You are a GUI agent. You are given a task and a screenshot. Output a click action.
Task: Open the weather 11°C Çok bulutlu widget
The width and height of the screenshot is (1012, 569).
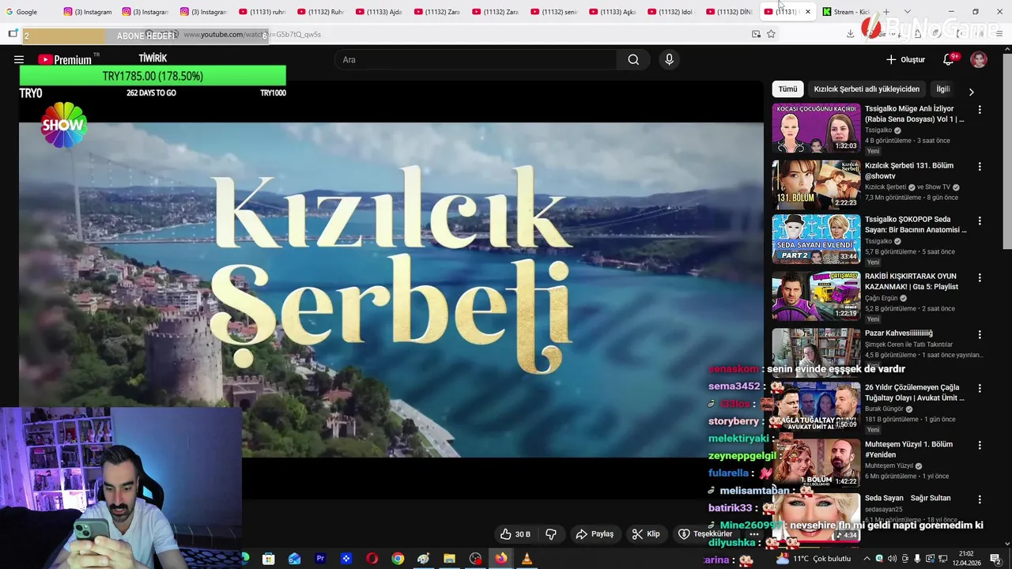coord(814,559)
